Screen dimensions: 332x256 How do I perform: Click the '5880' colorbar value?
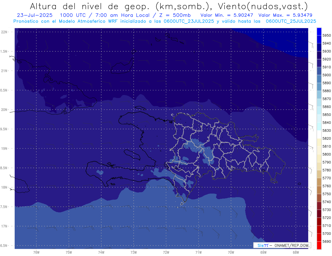[x=327, y=91]
